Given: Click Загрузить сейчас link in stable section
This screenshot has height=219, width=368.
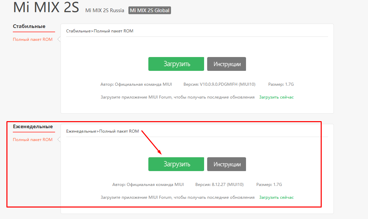Looking at the screenshot, I should click(276, 97).
